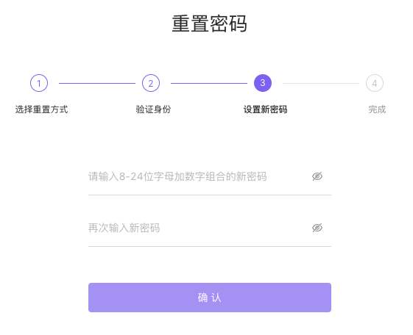Image resolution: width=413 pixels, height=335 pixels.
Task: Click the number 3 inside the active step
Action: [263, 83]
